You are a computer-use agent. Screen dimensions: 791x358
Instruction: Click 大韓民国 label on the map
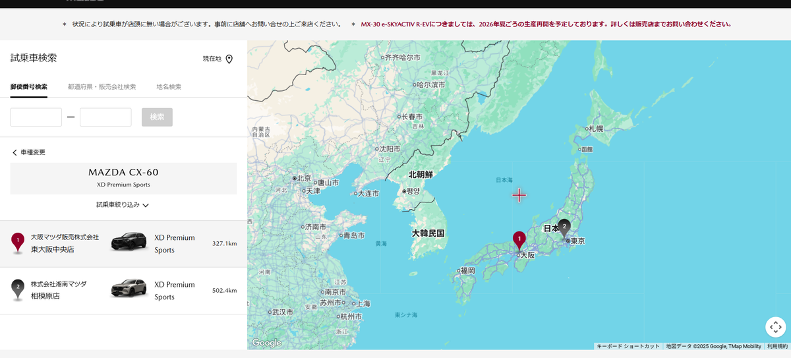428,233
